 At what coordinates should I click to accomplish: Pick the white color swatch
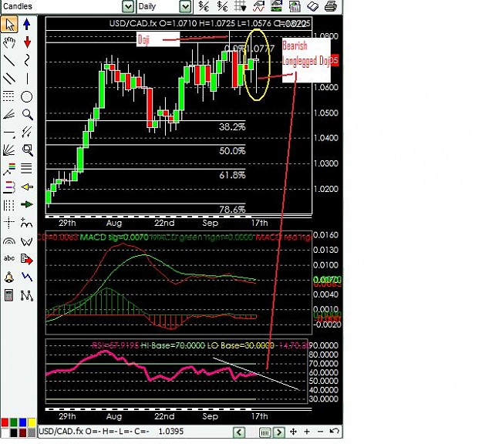click(x=5, y=432)
